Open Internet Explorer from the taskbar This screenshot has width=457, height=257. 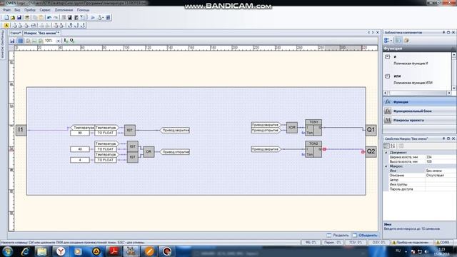[25, 251]
